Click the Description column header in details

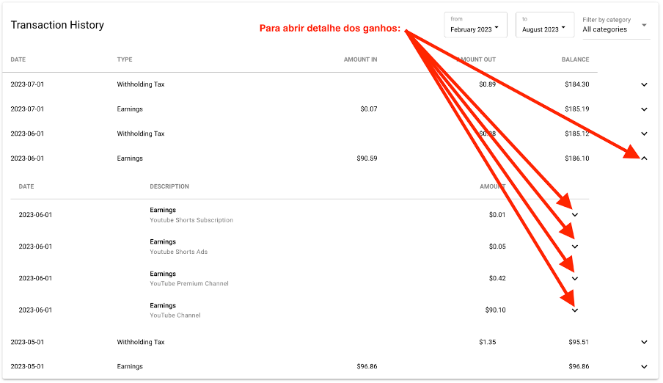click(x=169, y=186)
